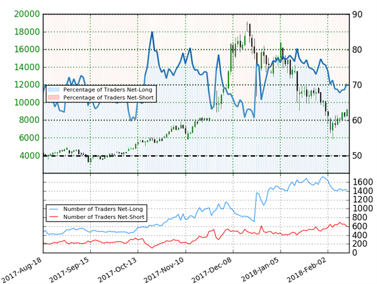Click the 400 traders axis label

tap(360, 235)
